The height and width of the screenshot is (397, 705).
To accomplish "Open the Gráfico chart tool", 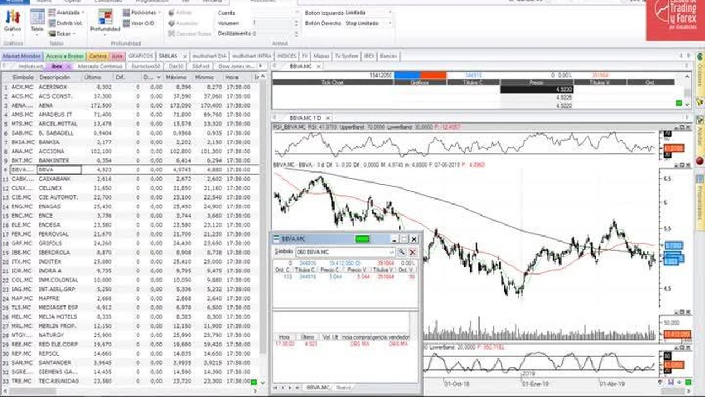I will pyautogui.click(x=12, y=22).
